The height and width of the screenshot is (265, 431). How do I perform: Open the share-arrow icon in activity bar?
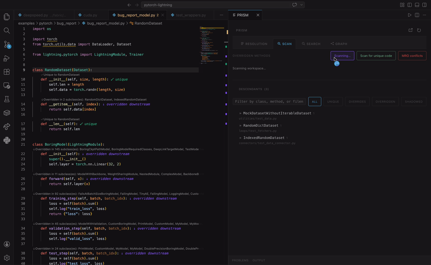[7, 127]
